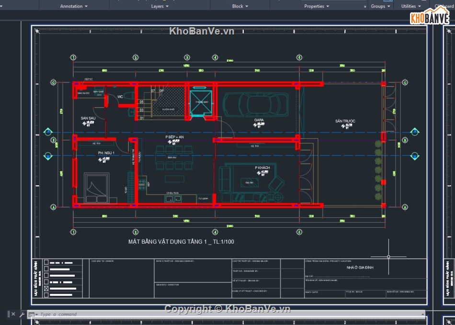Select the Thang máy elevator symbol
Viewport: 455px width, 325px height.
click(x=199, y=102)
